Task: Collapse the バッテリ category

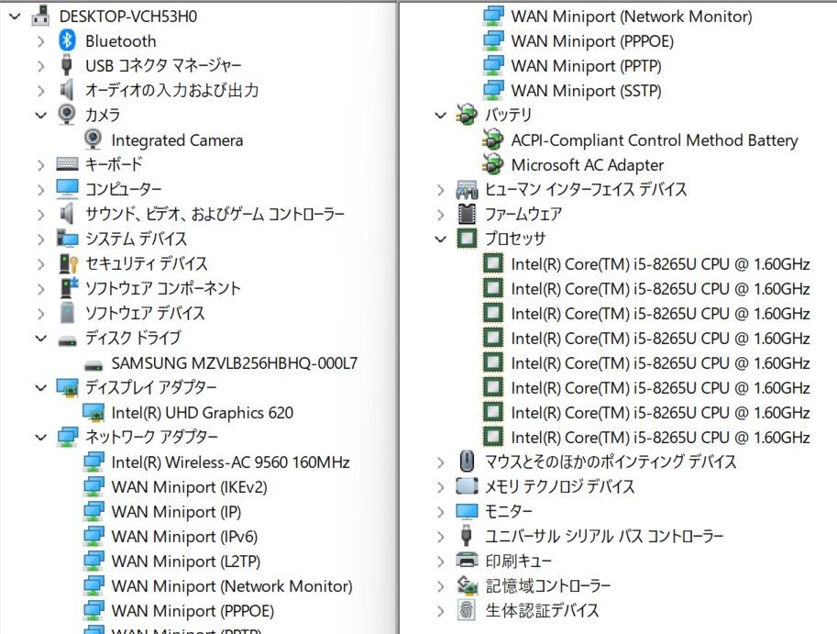Action: click(440, 115)
